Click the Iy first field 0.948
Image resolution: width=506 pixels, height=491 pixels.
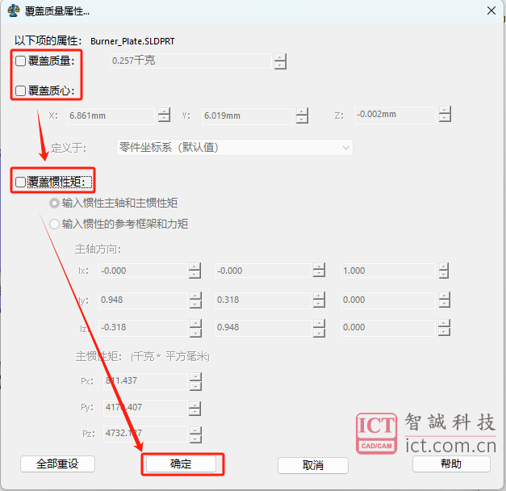[143, 300]
